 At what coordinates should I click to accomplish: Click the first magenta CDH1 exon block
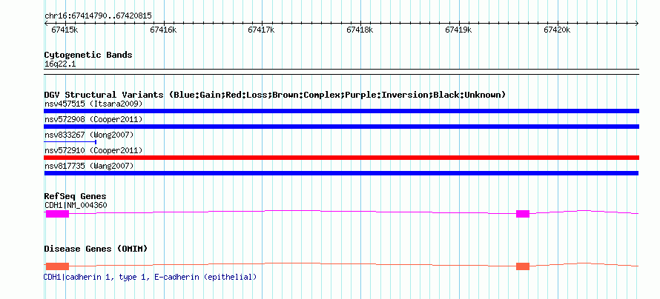(x=57, y=214)
